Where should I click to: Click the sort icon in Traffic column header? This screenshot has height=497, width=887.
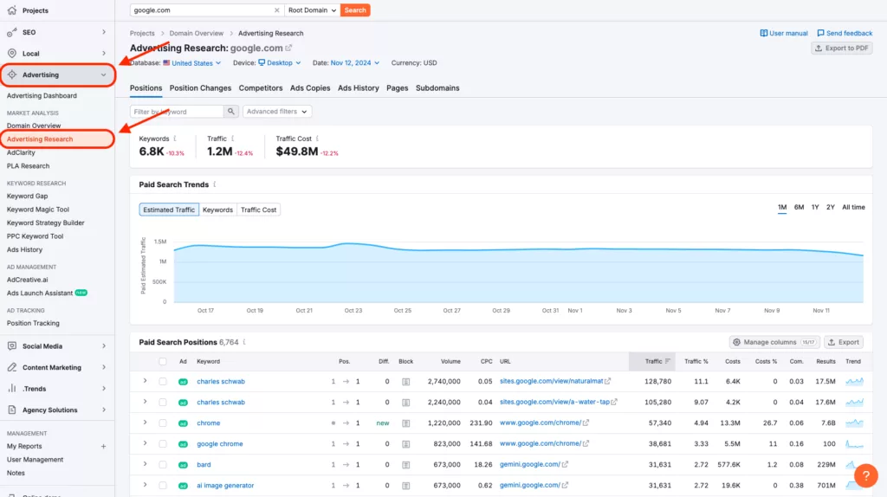[x=668, y=361]
